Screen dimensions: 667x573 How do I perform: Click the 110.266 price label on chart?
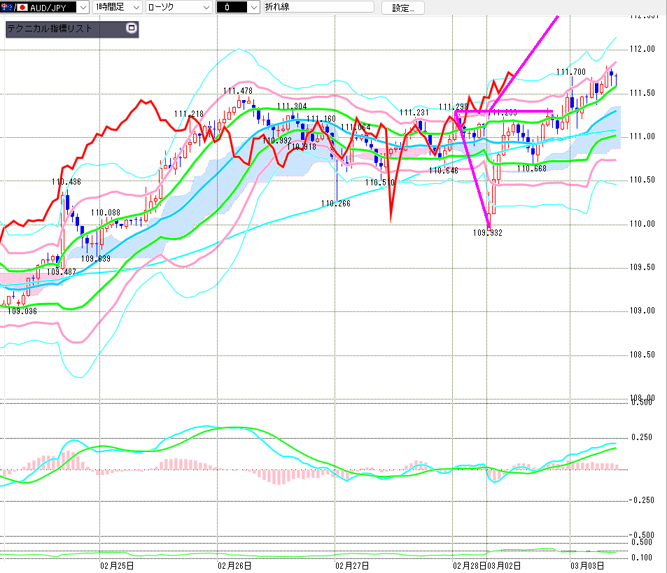[336, 204]
